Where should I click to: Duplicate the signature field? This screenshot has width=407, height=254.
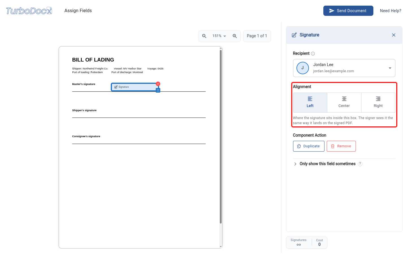(x=309, y=146)
